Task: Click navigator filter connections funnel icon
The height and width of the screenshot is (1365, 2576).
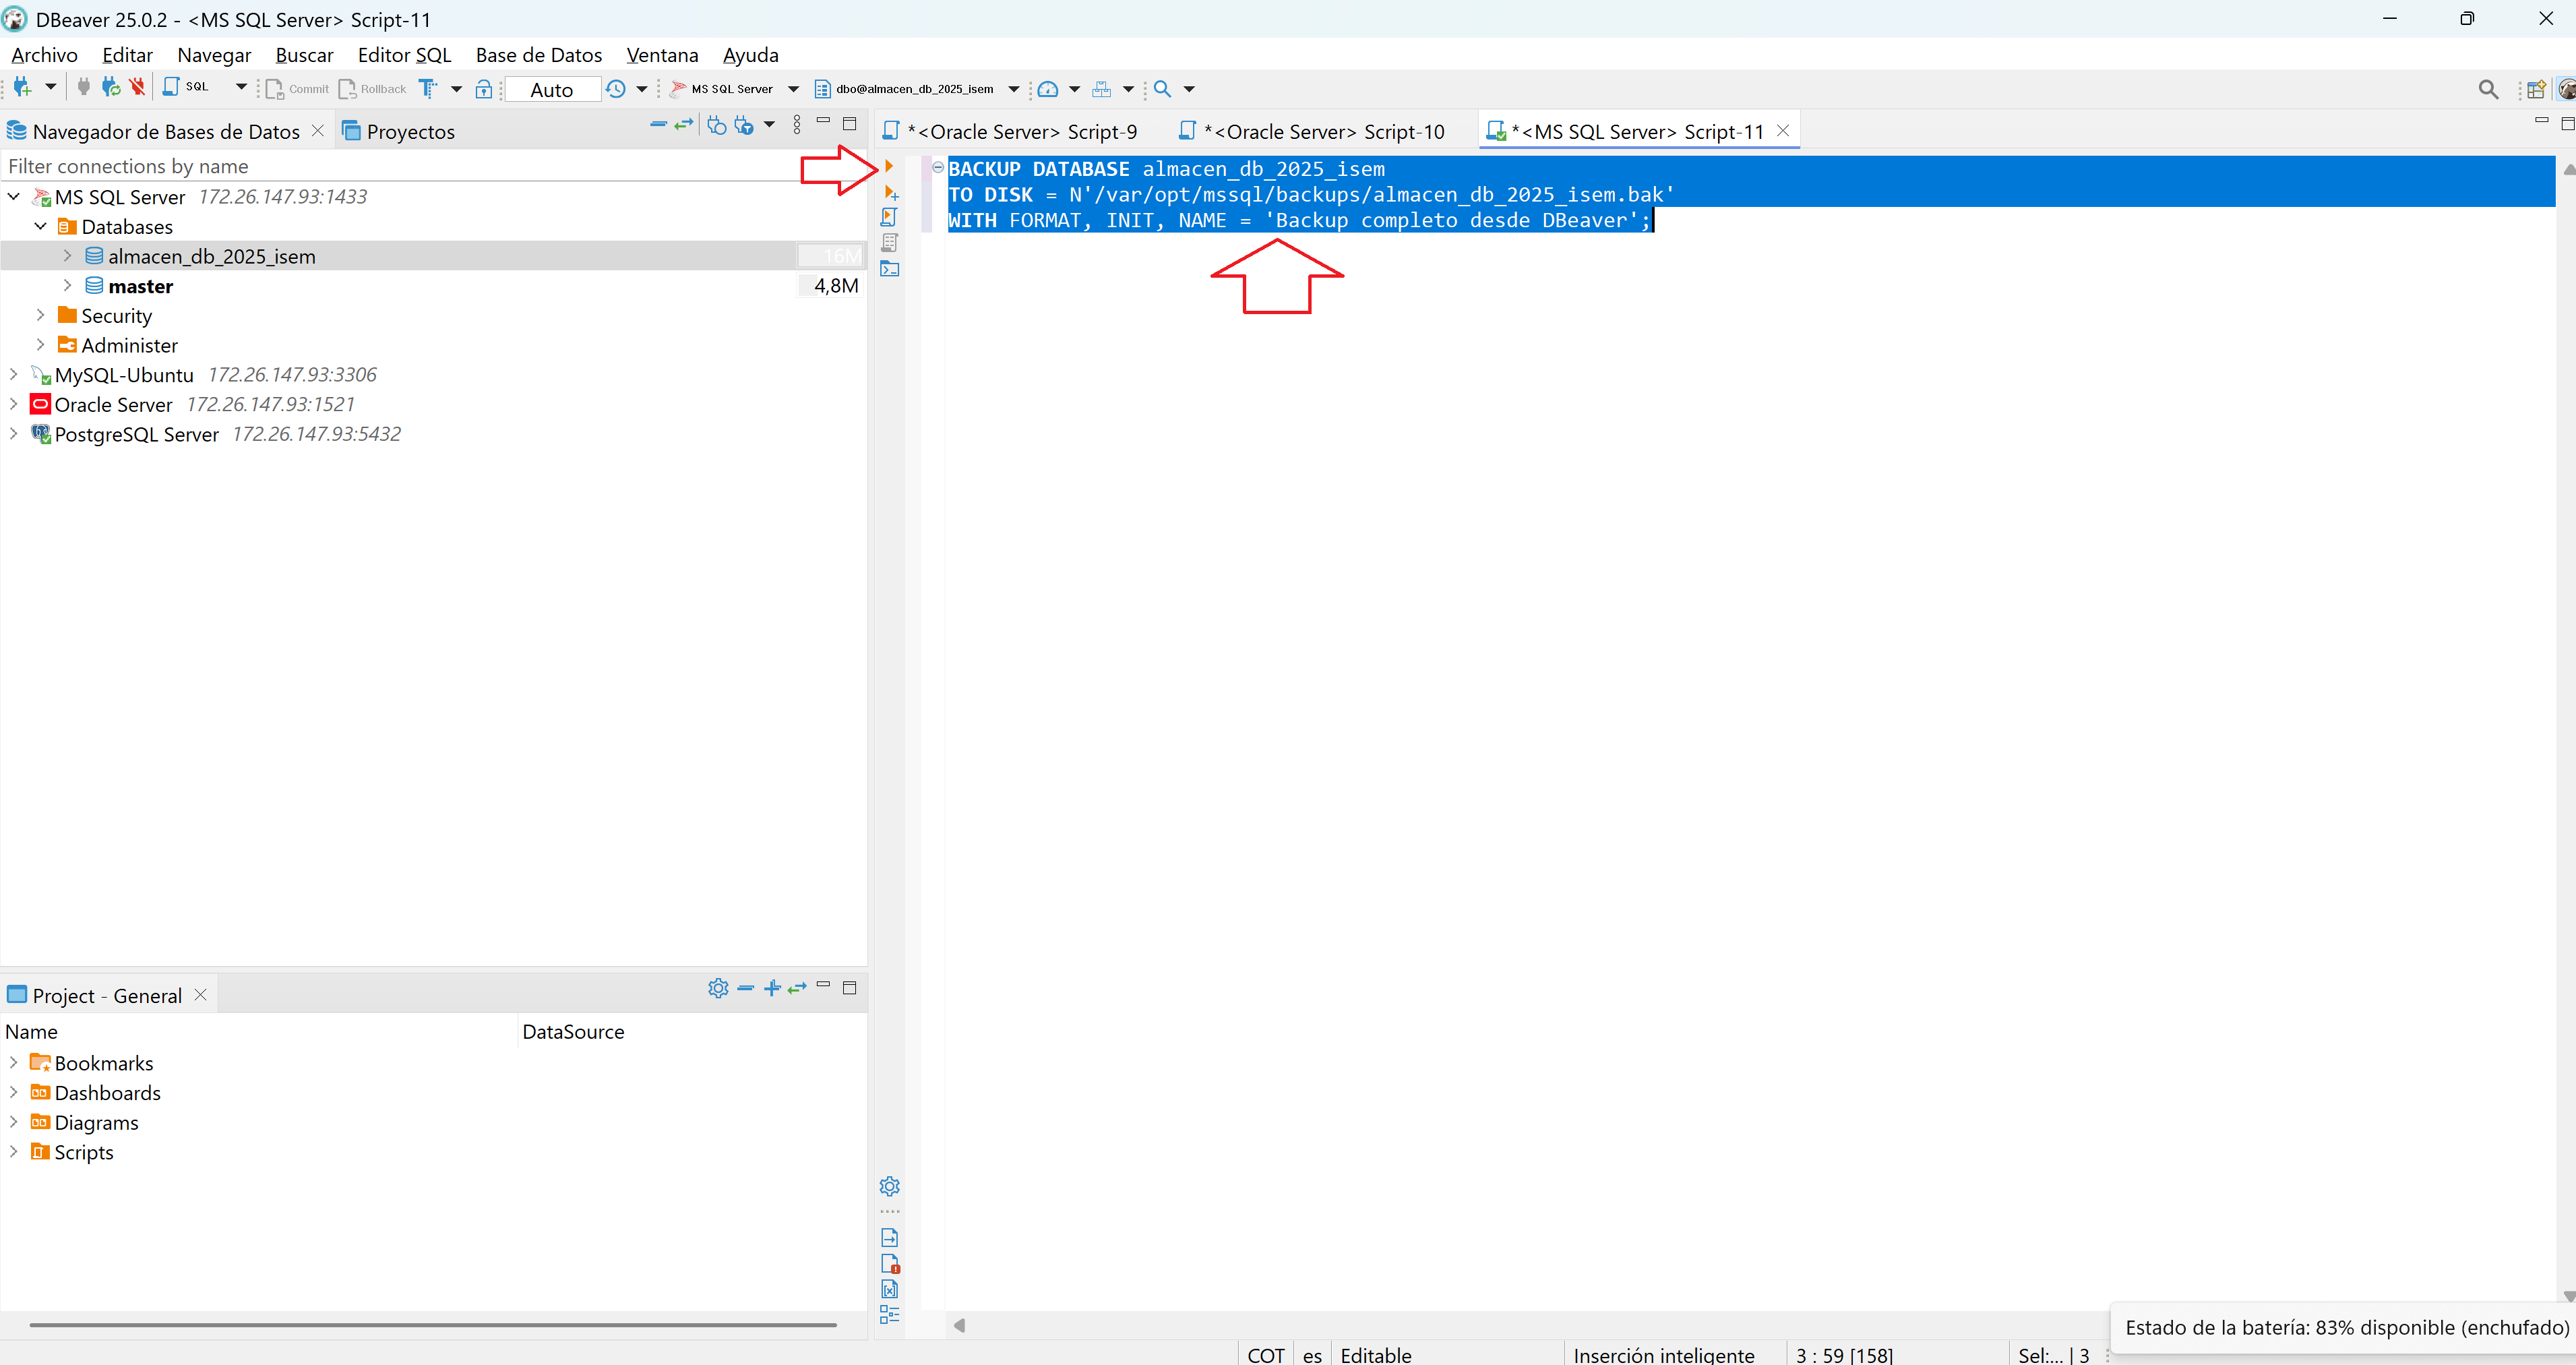Action: (743, 125)
